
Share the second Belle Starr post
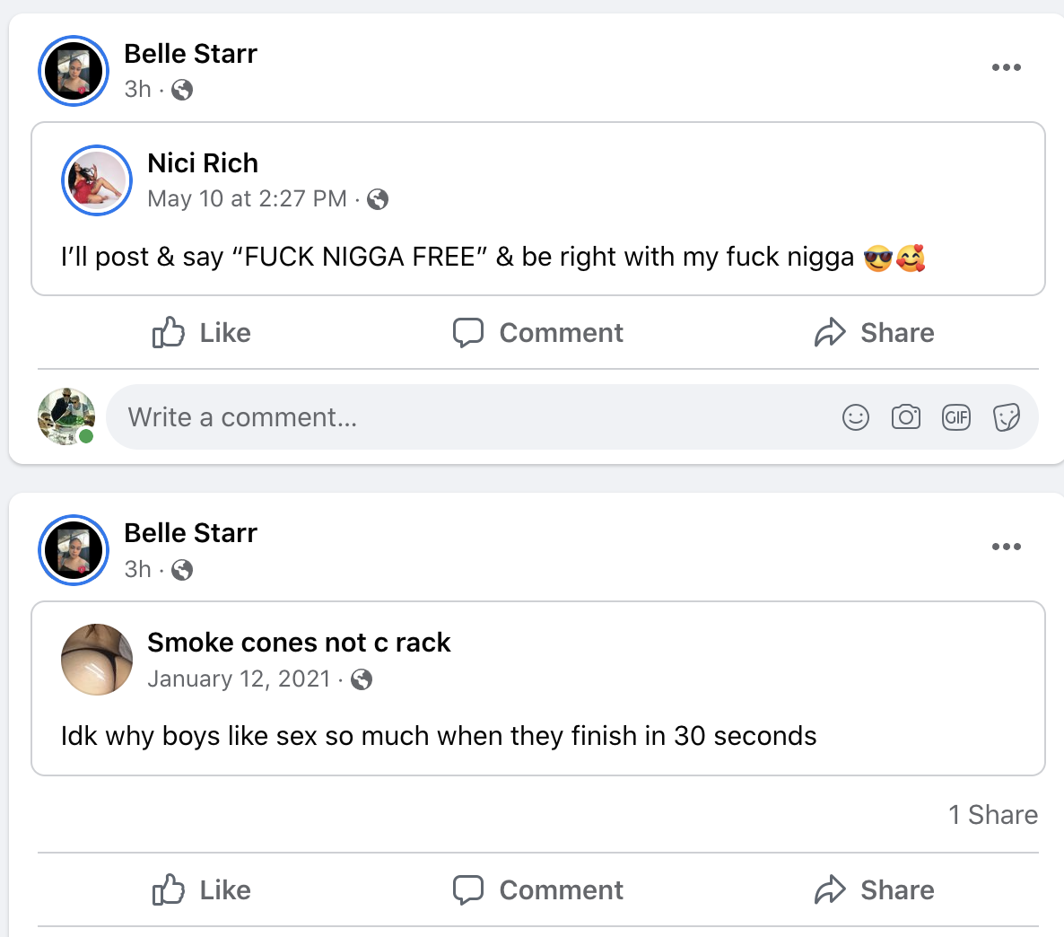coord(874,890)
